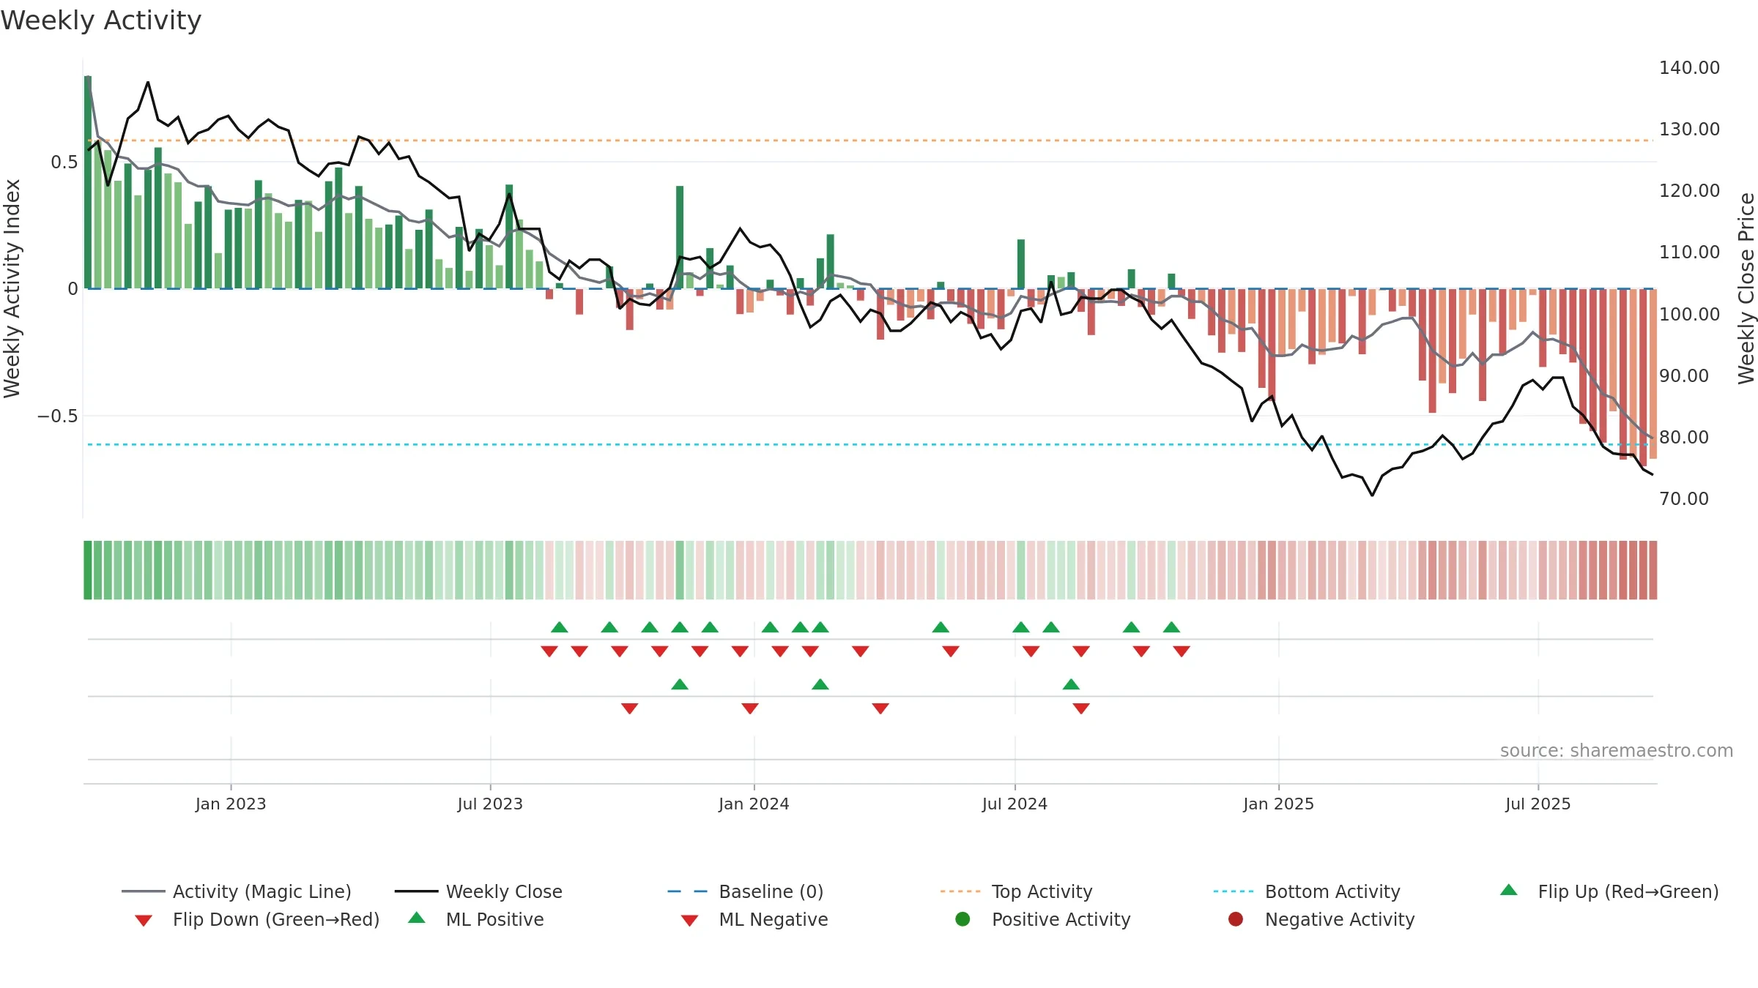The height and width of the screenshot is (988, 1758).
Task: Click the Jul 2025 axis label
Action: click(1538, 804)
